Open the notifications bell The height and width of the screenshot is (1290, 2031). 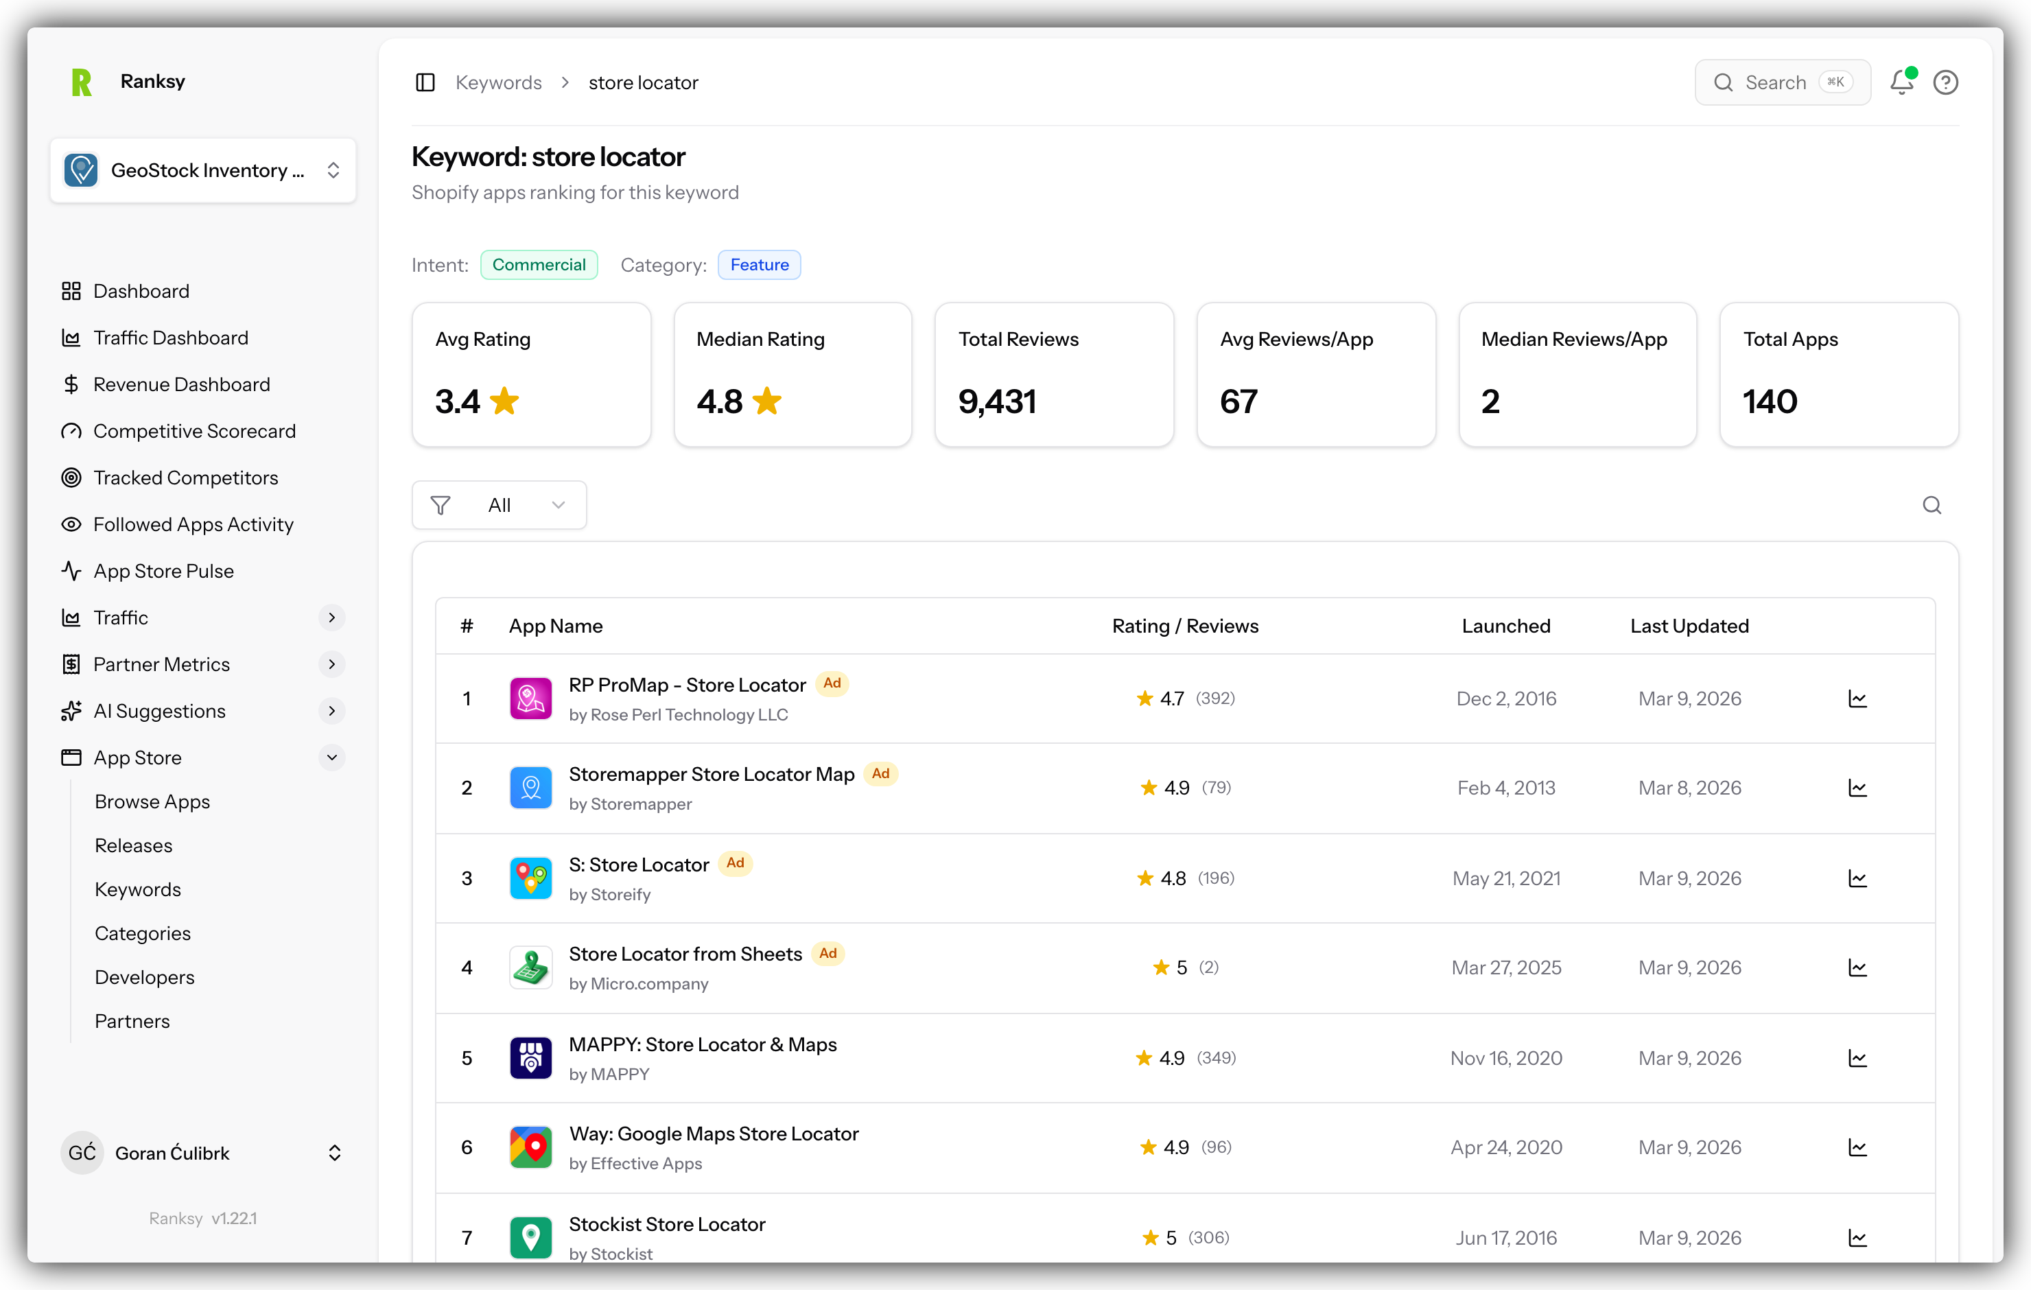tap(1901, 82)
